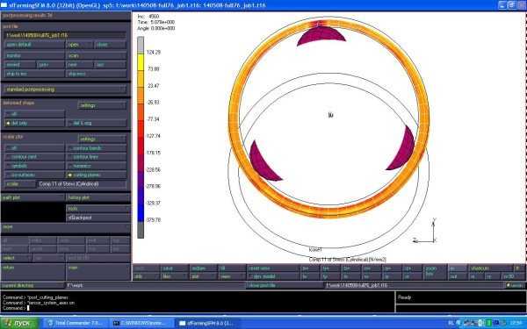Open the path plot menu

(33, 197)
